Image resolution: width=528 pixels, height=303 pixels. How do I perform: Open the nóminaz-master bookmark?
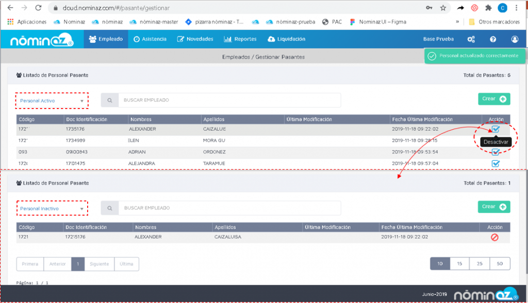click(x=154, y=22)
